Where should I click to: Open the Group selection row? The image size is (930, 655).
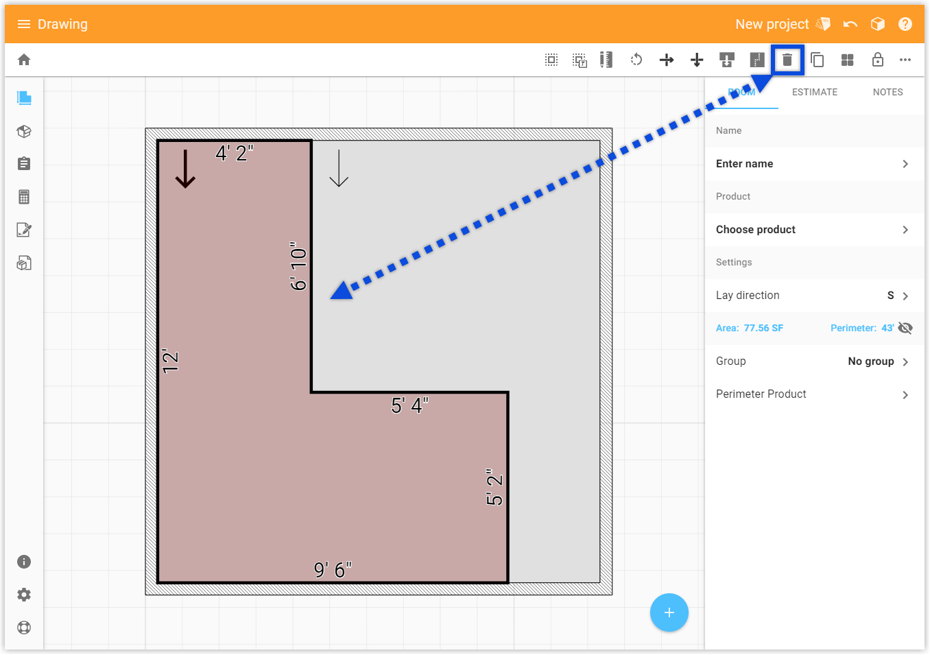[x=814, y=361]
